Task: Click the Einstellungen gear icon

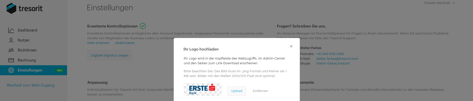Action: 11,70
